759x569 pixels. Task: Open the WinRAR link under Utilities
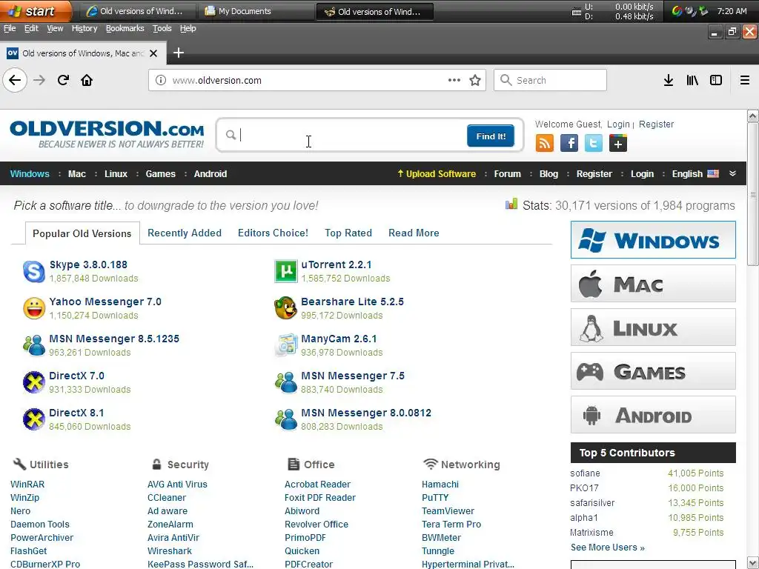pos(27,485)
